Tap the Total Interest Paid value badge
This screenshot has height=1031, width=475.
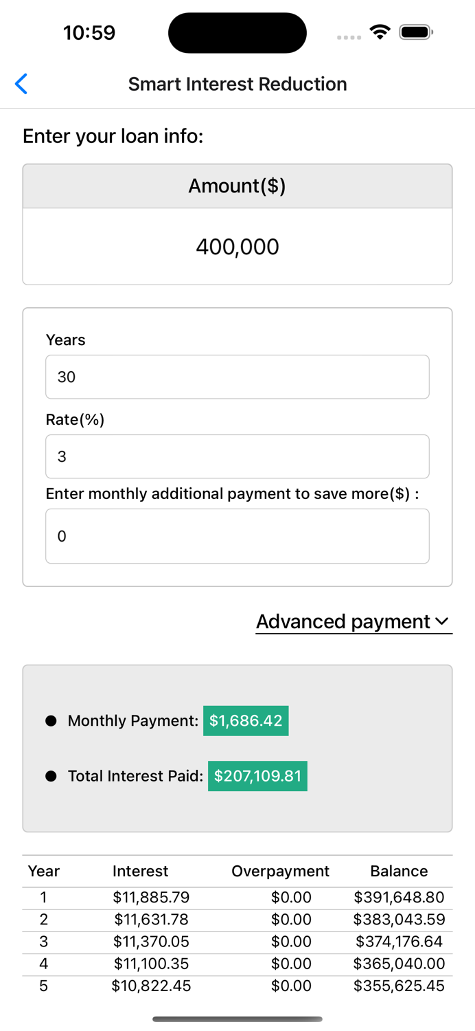[x=257, y=775]
